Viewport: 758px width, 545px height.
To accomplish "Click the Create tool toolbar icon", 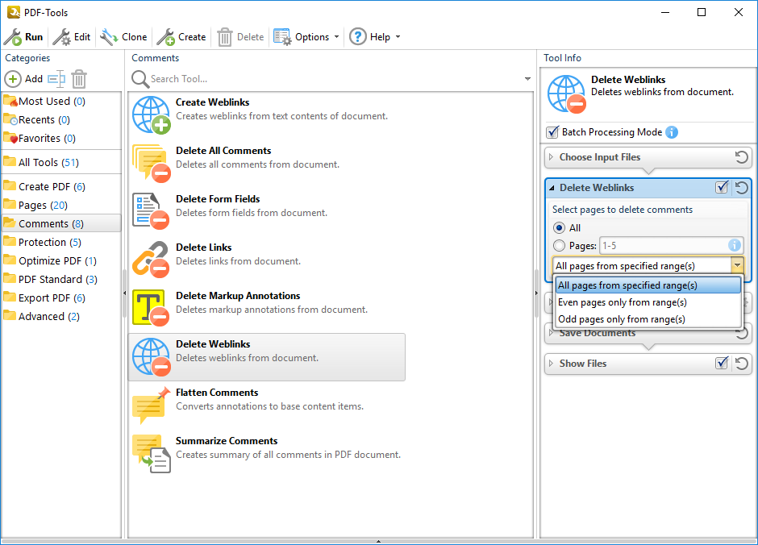I will [165, 37].
